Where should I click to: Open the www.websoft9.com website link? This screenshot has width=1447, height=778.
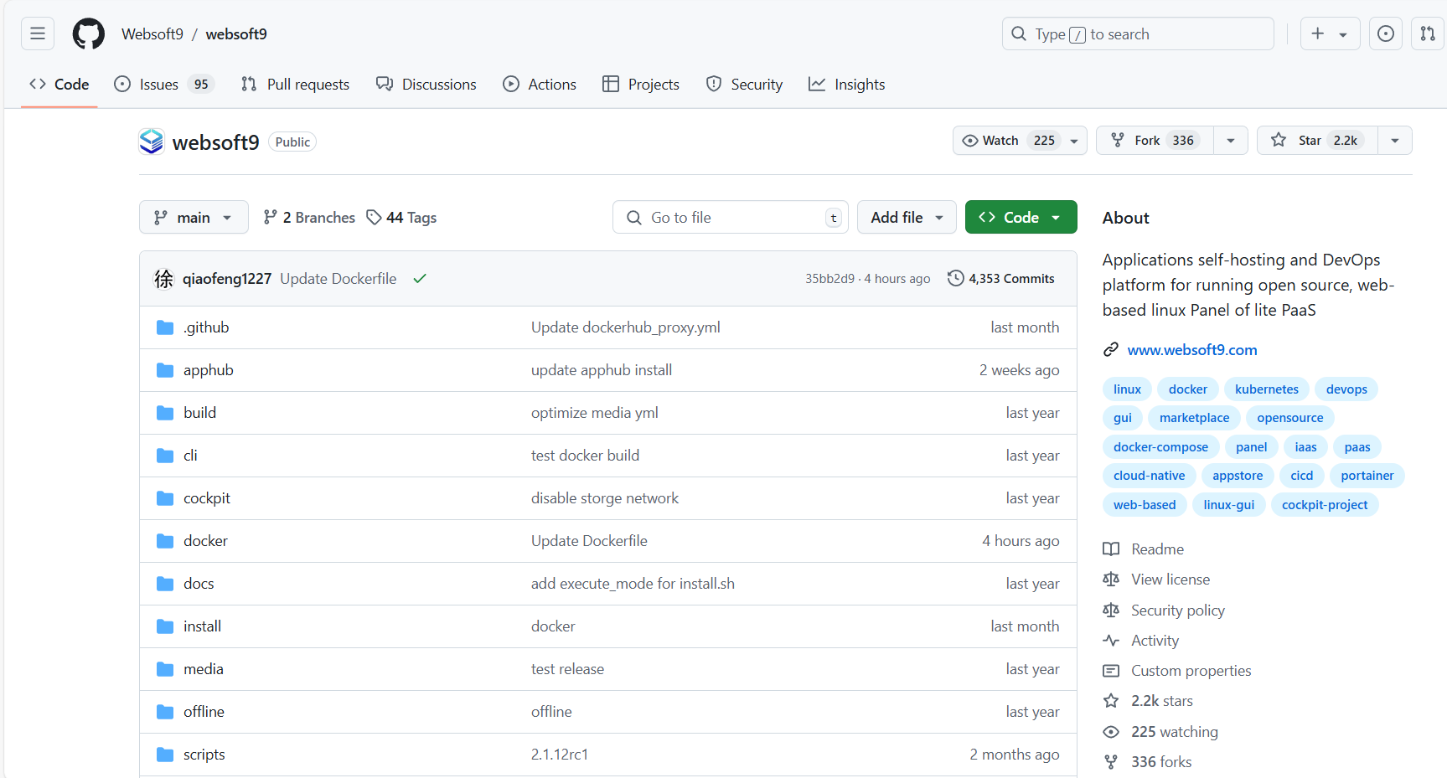(x=1192, y=350)
